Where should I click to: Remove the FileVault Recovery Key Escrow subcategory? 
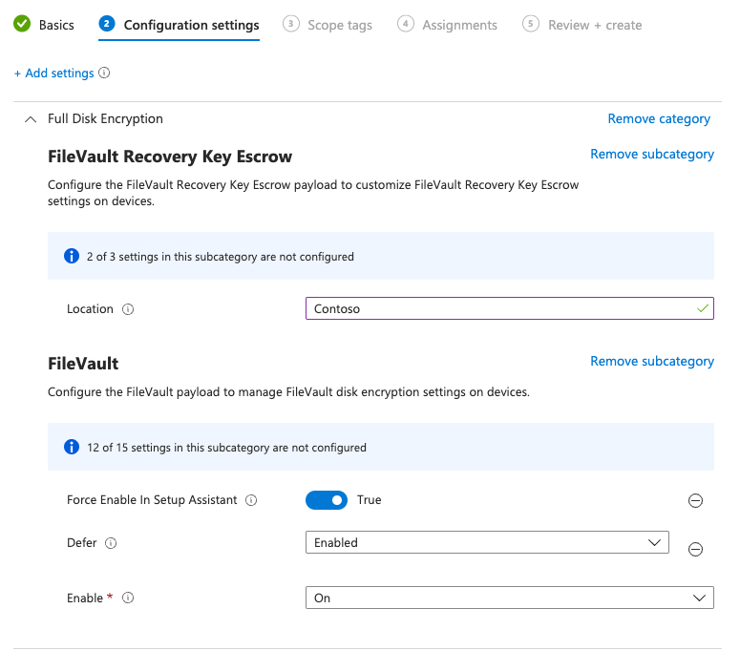(652, 155)
